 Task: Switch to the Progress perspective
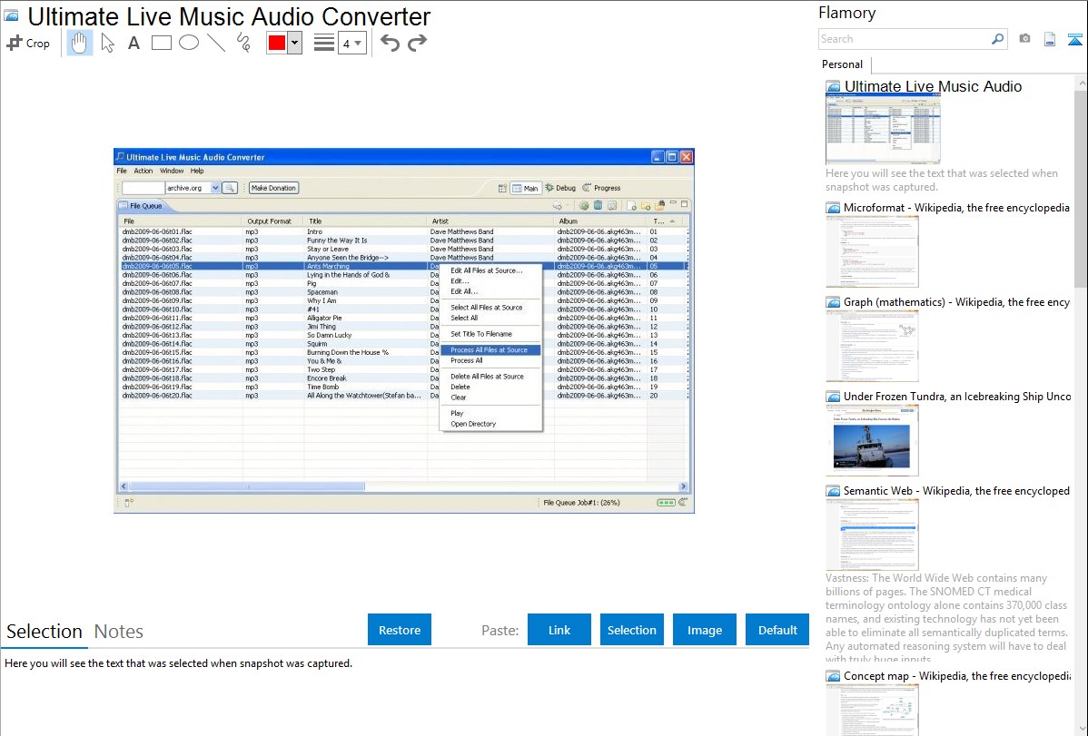coord(601,188)
